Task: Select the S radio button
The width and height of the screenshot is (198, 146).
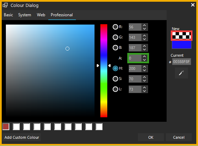Action: coord(115,79)
